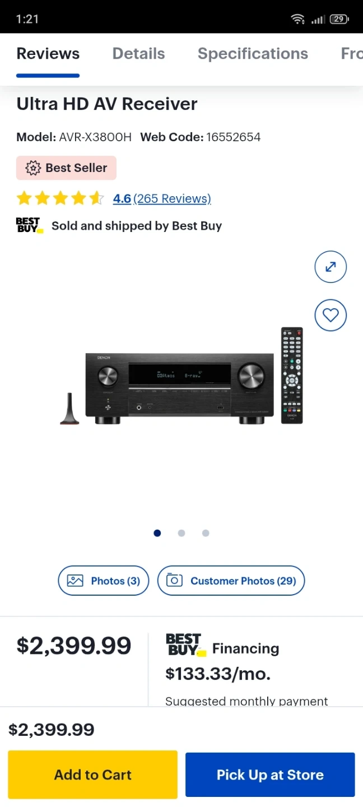Select the third carousel dot

point(206,533)
